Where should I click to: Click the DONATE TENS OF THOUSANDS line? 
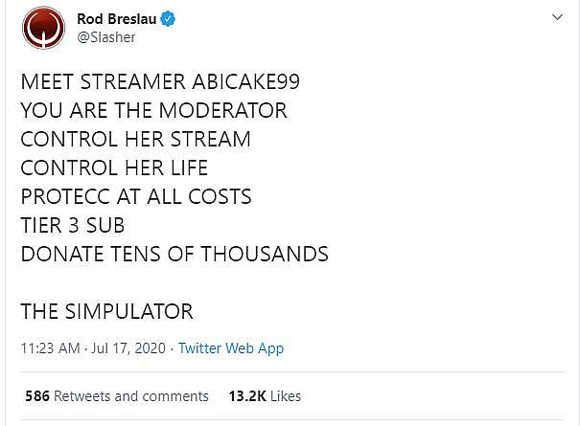click(x=174, y=254)
